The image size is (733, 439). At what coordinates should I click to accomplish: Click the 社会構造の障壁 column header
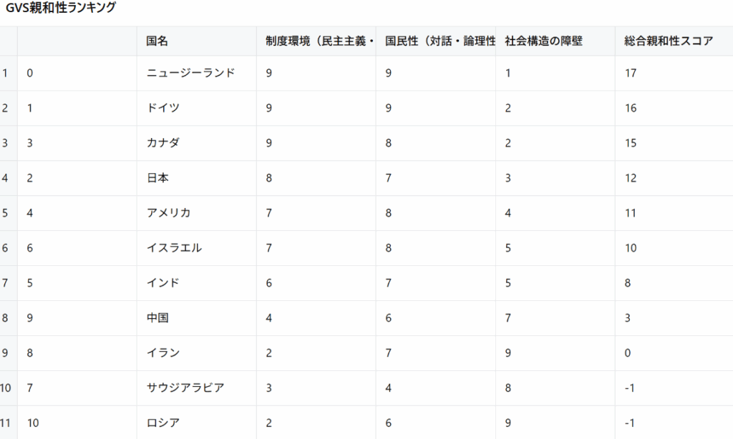pos(555,41)
